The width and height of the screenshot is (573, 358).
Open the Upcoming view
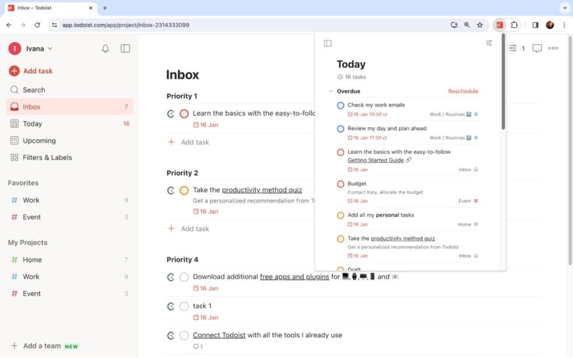[x=40, y=140]
